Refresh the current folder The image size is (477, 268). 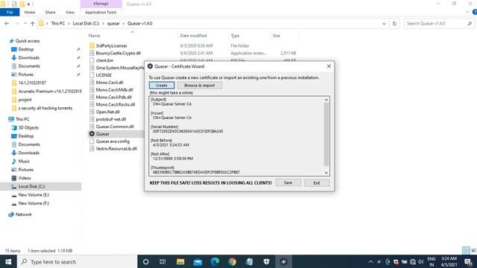click(394, 23)
